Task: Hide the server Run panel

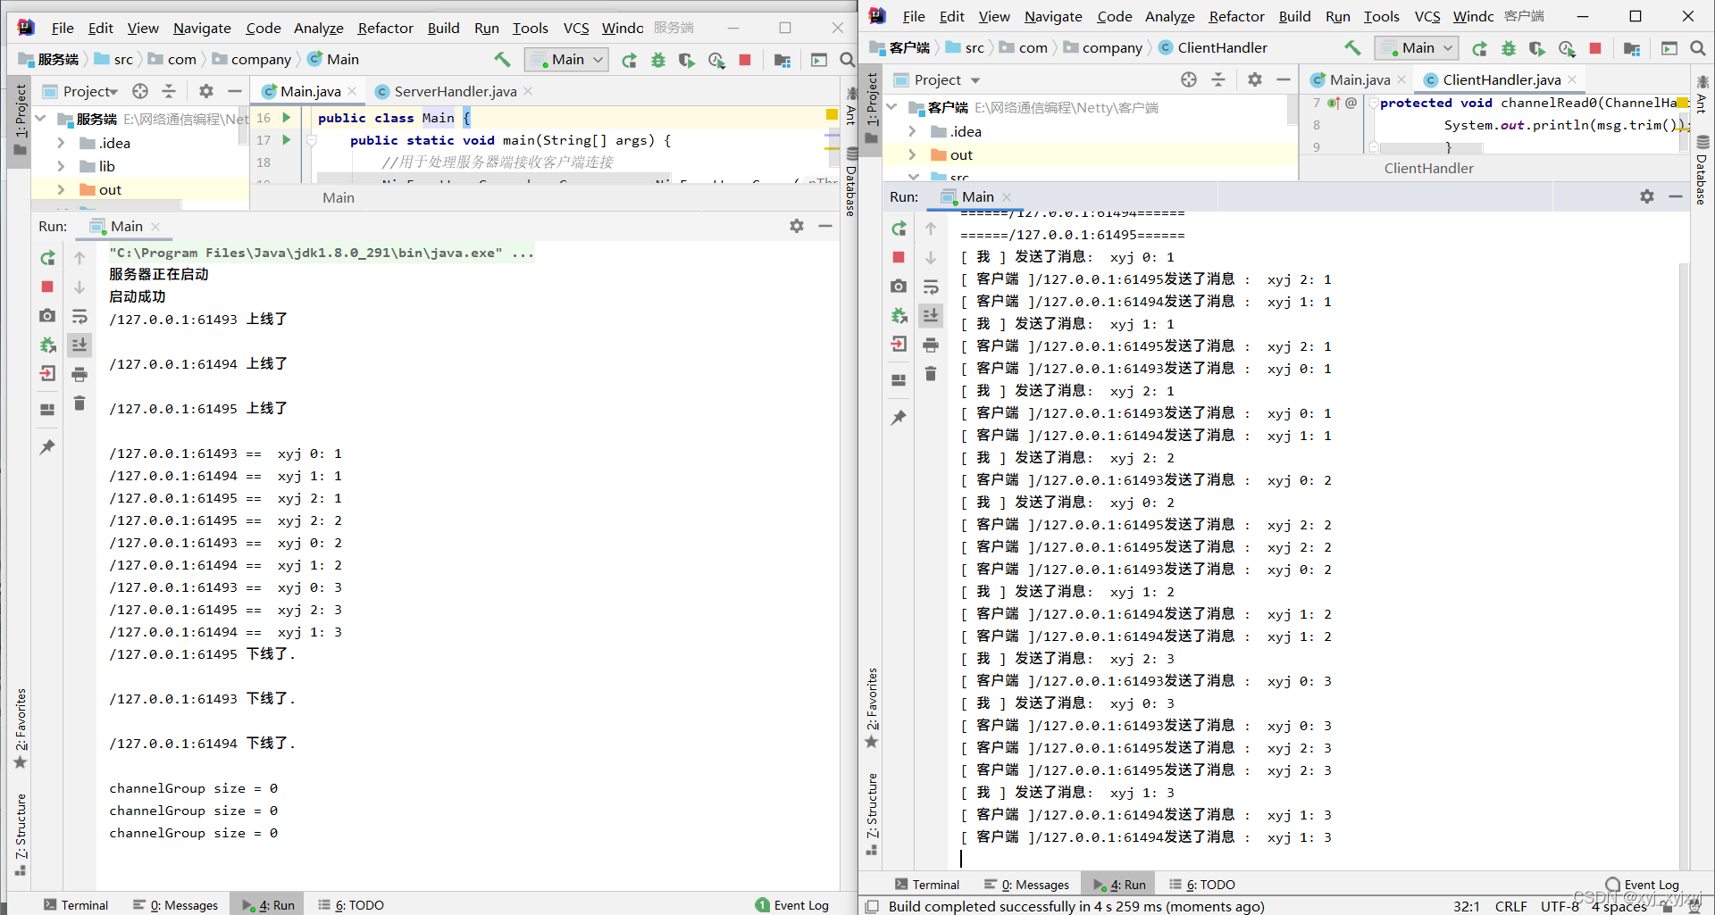Action: click(x=825, y=226)
